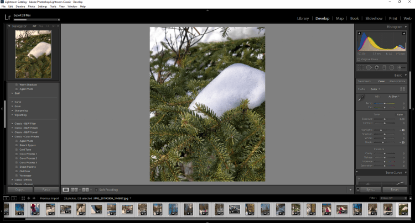
Task: Enable the Soft Proofing checkbox
Action: [96, 189]
